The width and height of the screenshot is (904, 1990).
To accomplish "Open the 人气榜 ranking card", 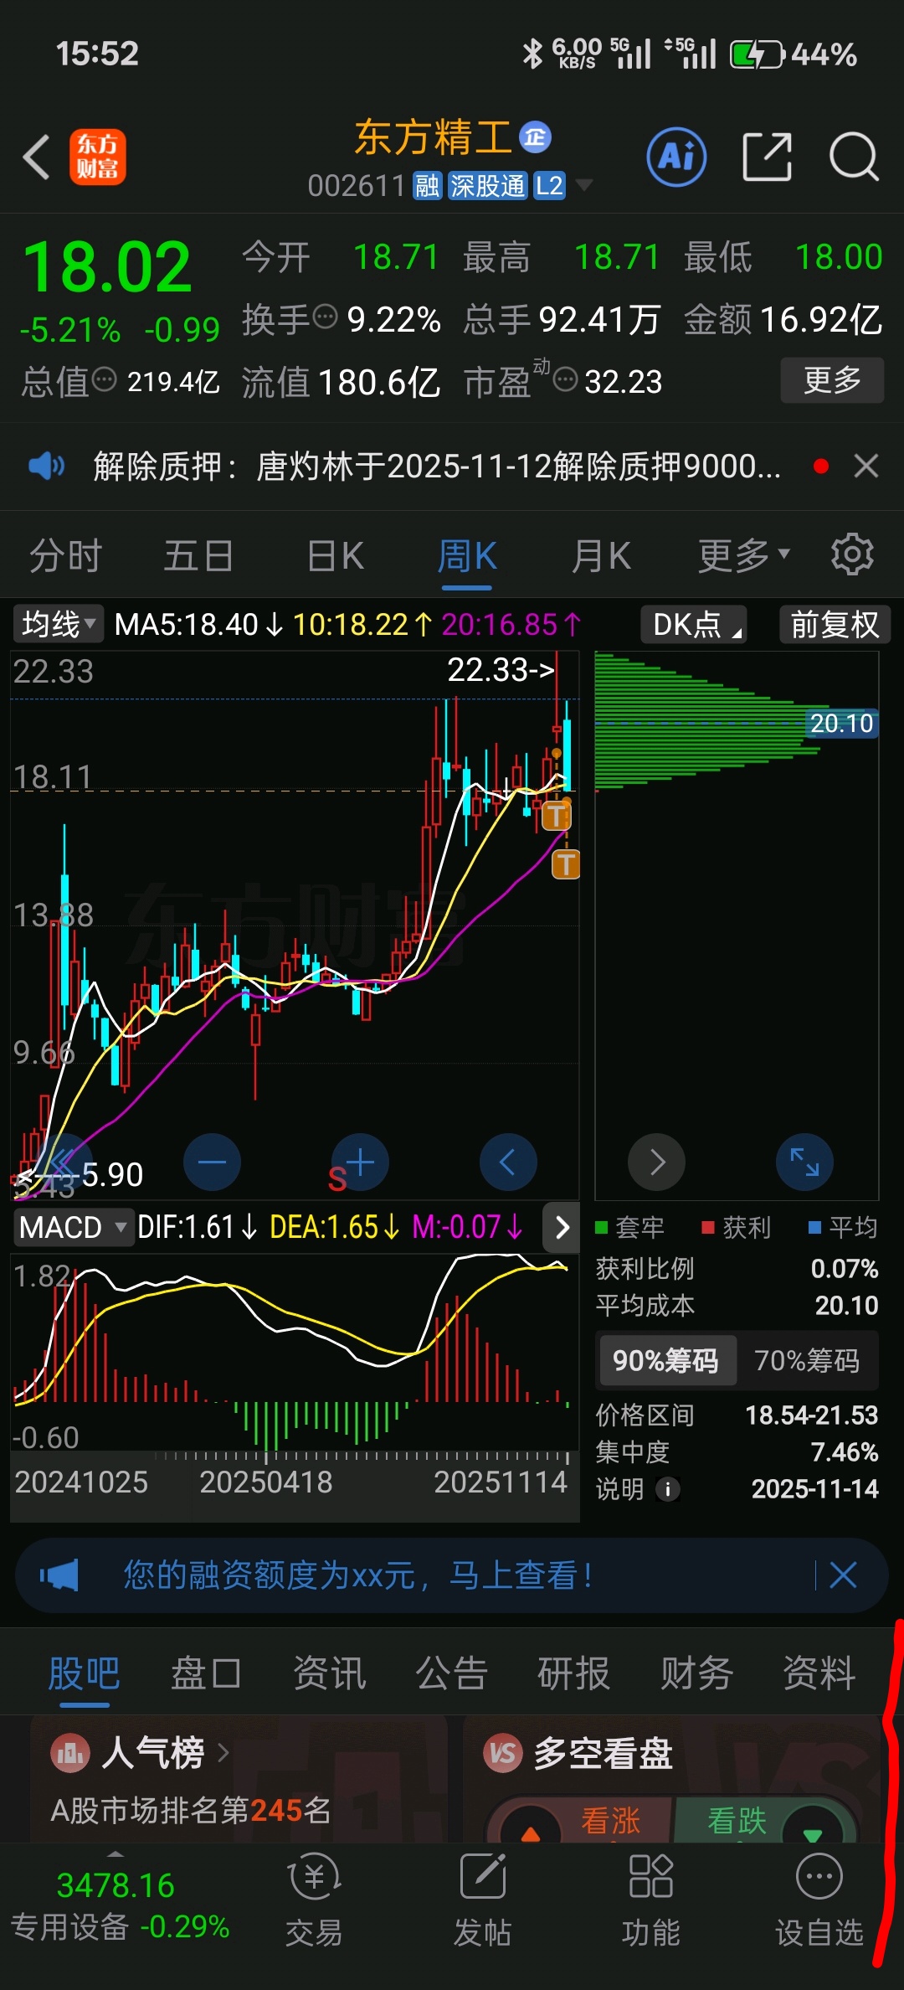I will 239,1778.
